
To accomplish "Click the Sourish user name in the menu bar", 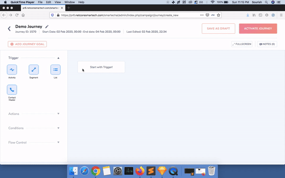I will [x=257, y=2].
